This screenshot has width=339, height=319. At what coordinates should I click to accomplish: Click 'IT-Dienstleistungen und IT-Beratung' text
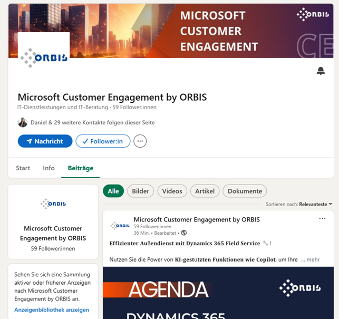coord(63,107)
